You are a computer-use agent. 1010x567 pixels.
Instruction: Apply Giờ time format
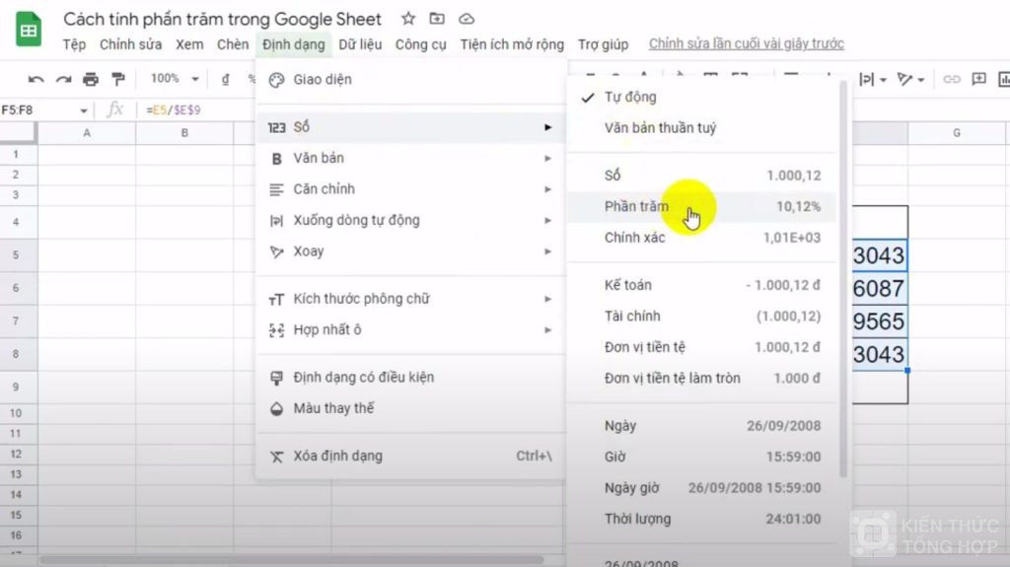pos(702,457)
